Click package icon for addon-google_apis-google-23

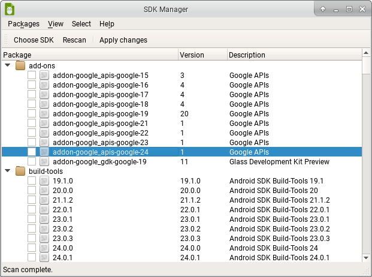[x=44, y=143]
